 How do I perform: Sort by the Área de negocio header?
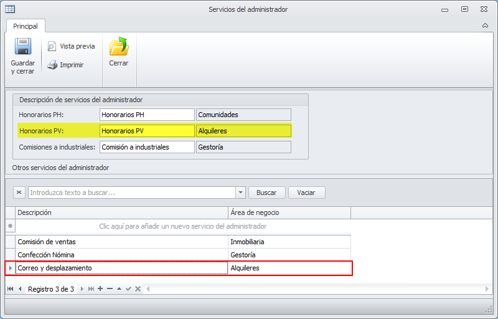tap(289, 212)
